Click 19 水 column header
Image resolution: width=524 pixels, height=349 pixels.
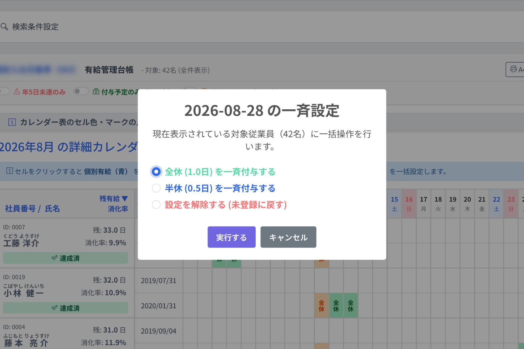(x=453, y=204)
